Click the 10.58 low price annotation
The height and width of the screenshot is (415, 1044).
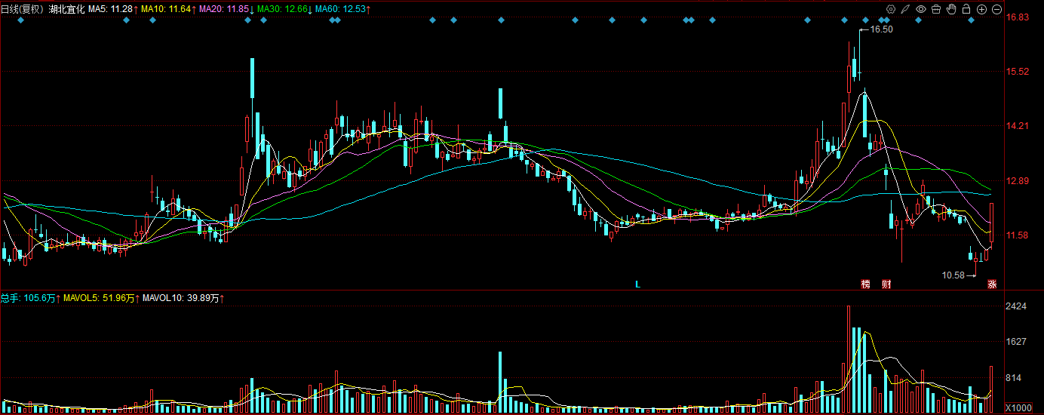(953, 275)
